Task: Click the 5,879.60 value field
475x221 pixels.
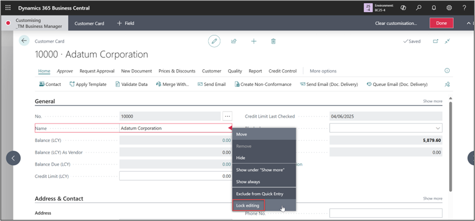Action: click(385, 140)
